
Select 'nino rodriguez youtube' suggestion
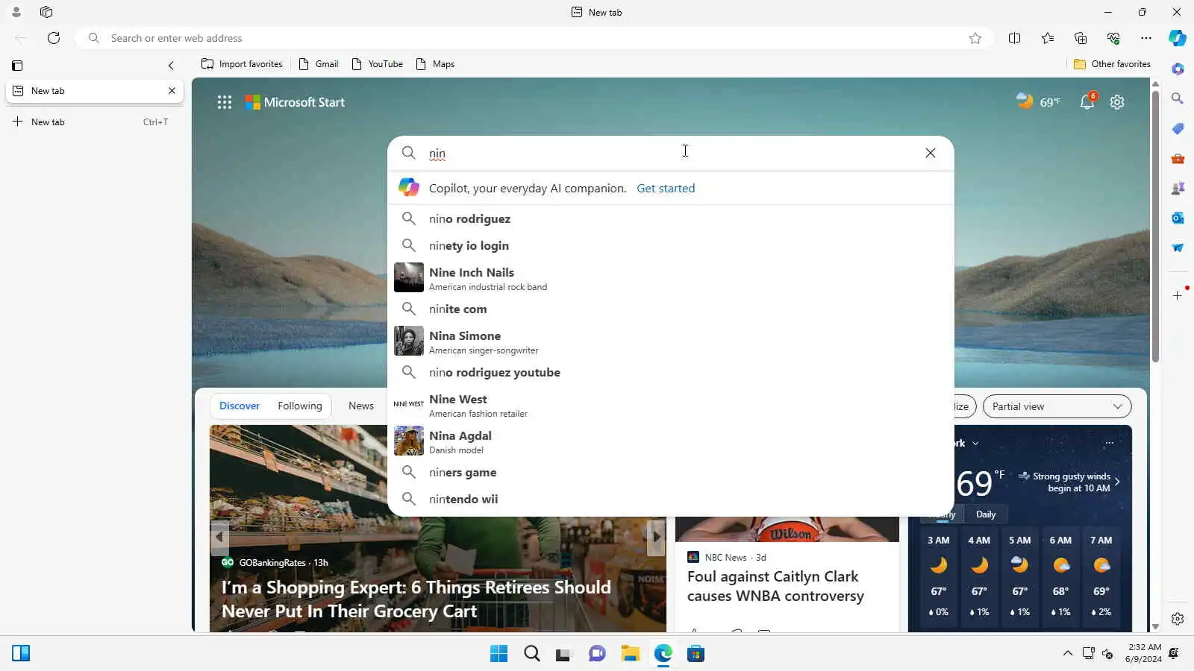tap(671, 372)
